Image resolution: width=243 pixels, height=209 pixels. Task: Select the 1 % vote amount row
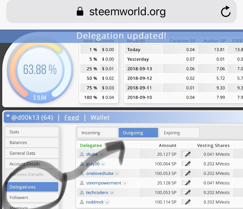click(x=99, y=49)
